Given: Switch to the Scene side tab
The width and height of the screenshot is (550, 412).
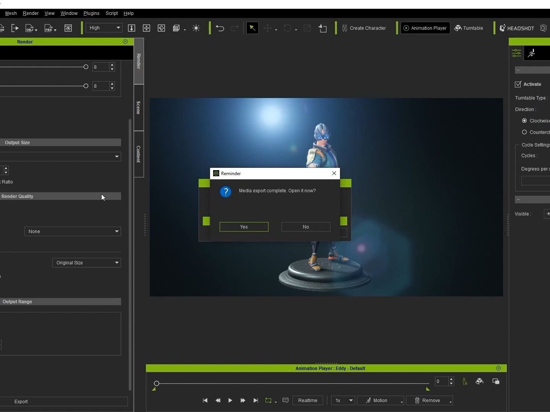Looking at the screenshot, I should [139, 108].
